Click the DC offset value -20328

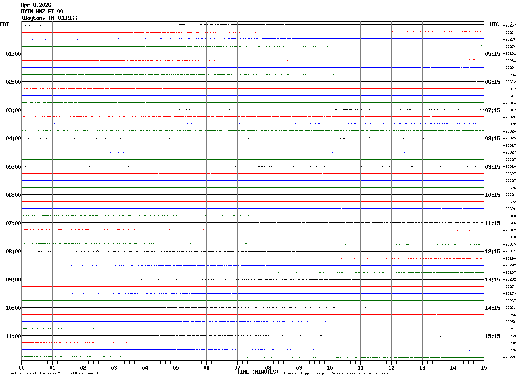[510, 167]
